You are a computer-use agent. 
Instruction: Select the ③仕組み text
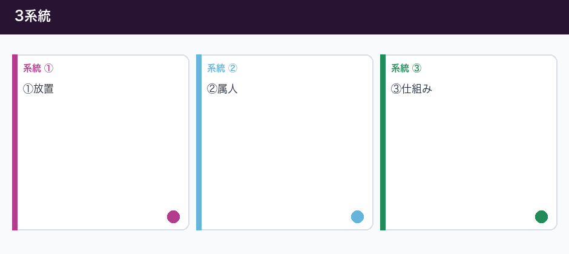point(412,89)
